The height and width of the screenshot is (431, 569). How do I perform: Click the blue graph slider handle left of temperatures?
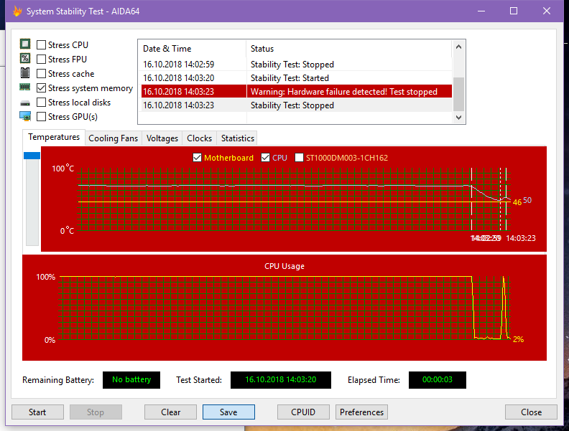(x=32, y=156)
